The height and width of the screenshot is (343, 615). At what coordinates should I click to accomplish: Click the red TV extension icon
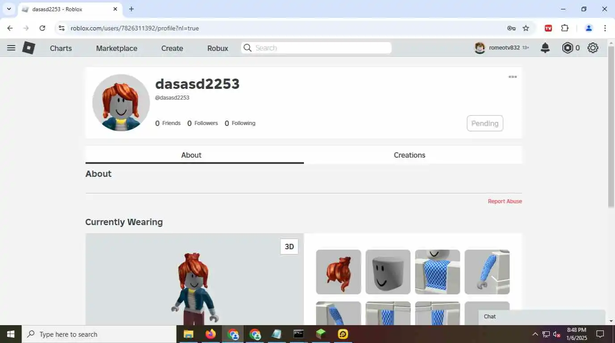(x=548, y=28)
